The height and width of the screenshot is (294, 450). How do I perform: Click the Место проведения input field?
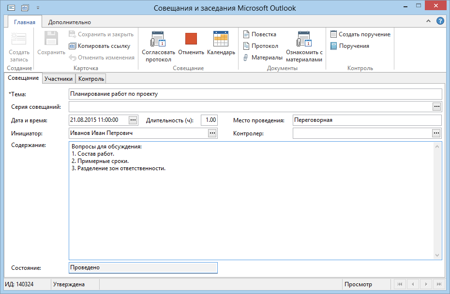(367, 120)
